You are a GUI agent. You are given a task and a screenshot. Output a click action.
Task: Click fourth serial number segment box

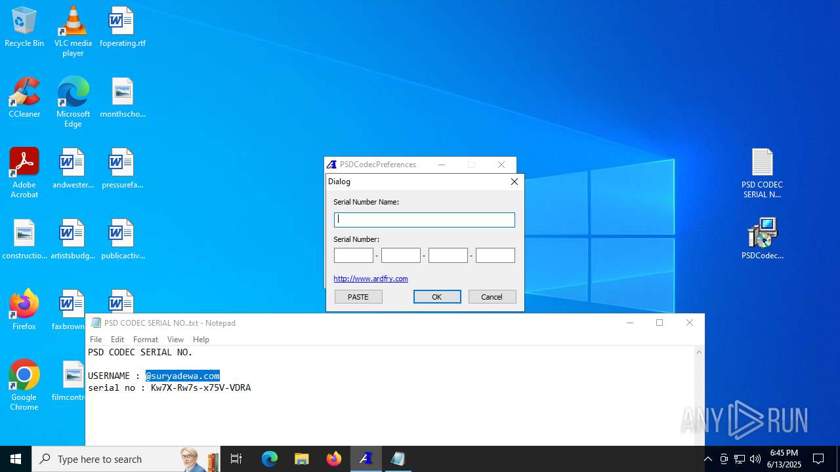tap(495, 255)
